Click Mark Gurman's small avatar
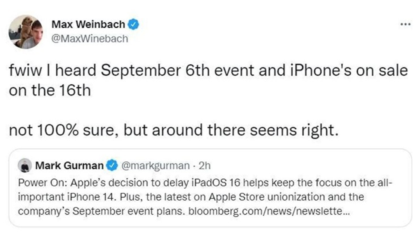This screenshot has height=246, width=420. [x=25, y=165]
